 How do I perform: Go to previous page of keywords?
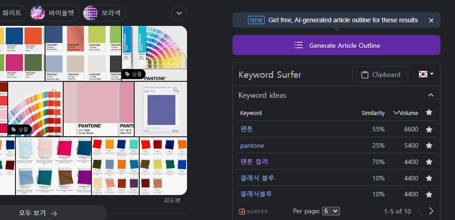pos(420,211)
